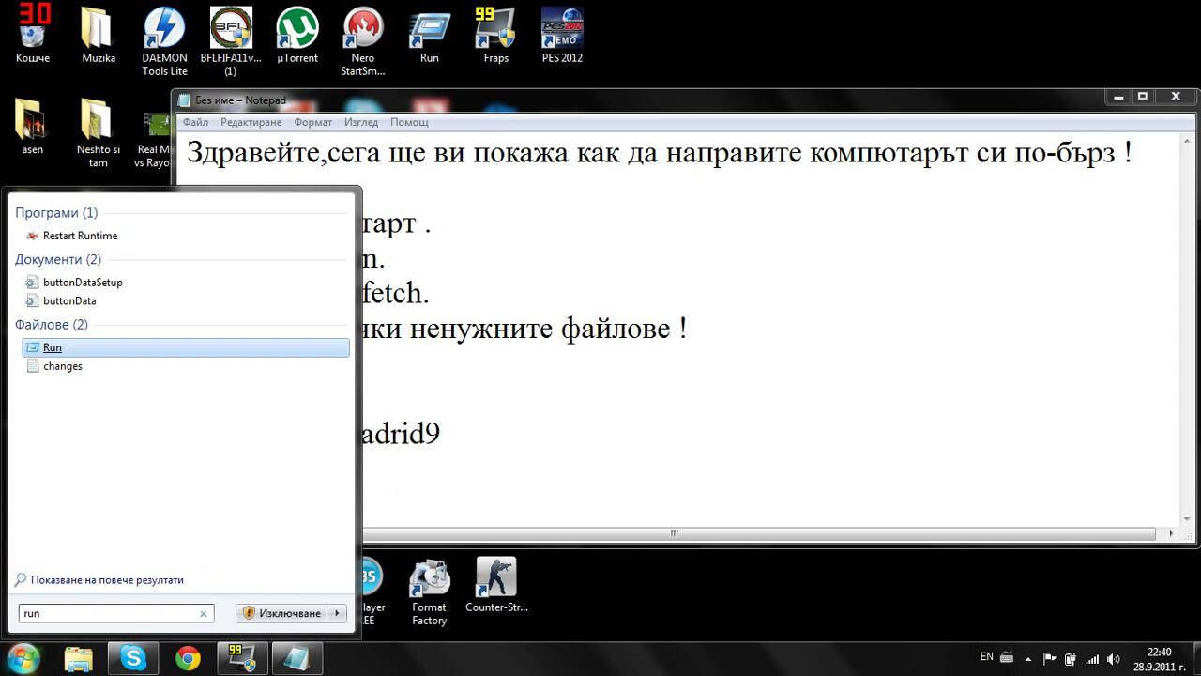This screenshot has width=1201, height=676.
Task: Open the Muzika folder on desktop
Action: 98,33
